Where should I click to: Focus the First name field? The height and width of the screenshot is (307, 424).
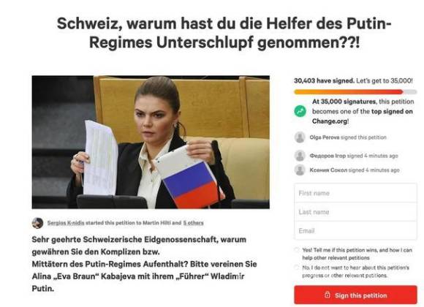355,193
